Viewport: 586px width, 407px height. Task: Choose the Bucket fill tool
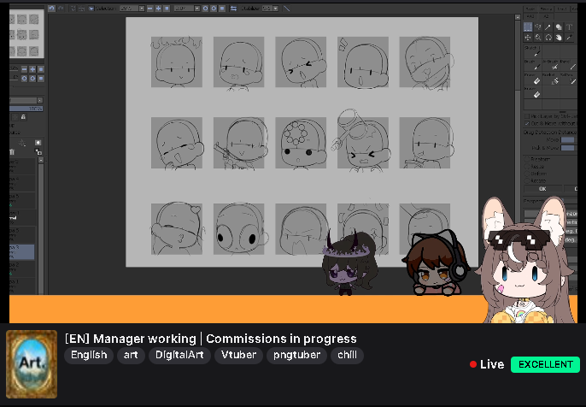pos(551,79)
